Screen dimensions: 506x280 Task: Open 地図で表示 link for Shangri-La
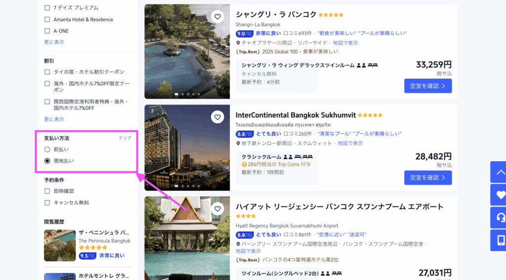pos(345,43)
